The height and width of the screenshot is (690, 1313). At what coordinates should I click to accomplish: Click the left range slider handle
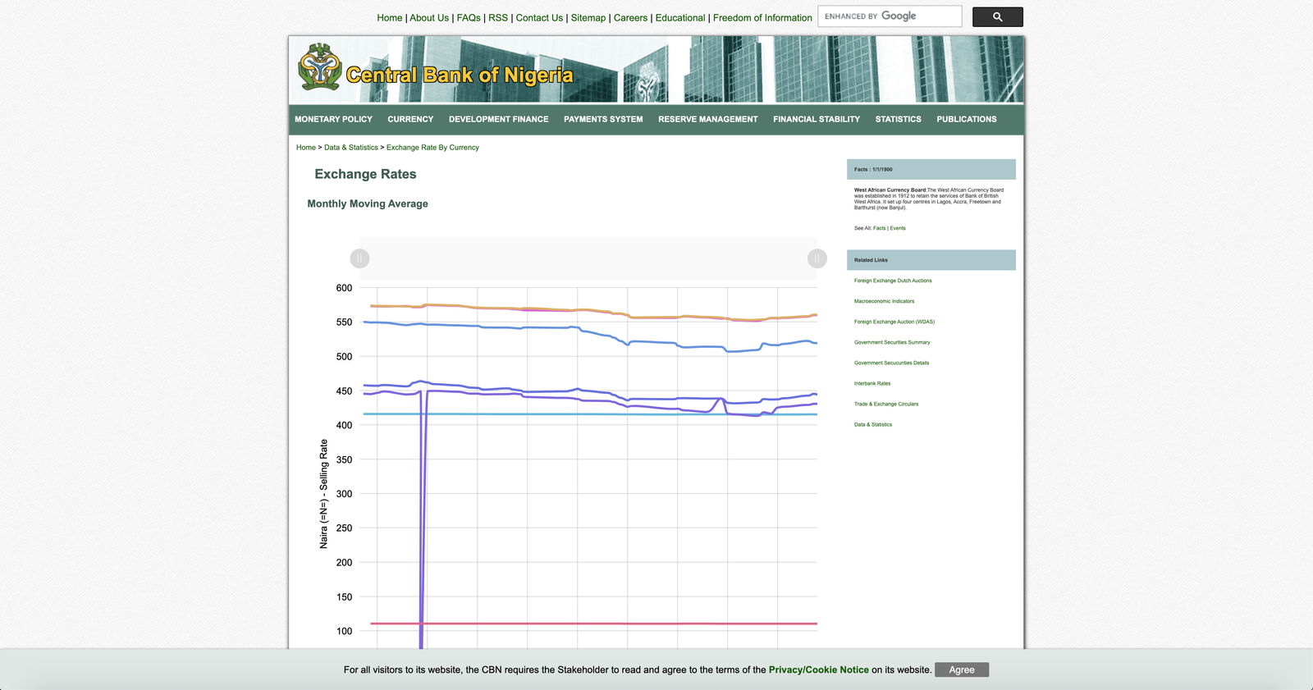pos(359,258)
